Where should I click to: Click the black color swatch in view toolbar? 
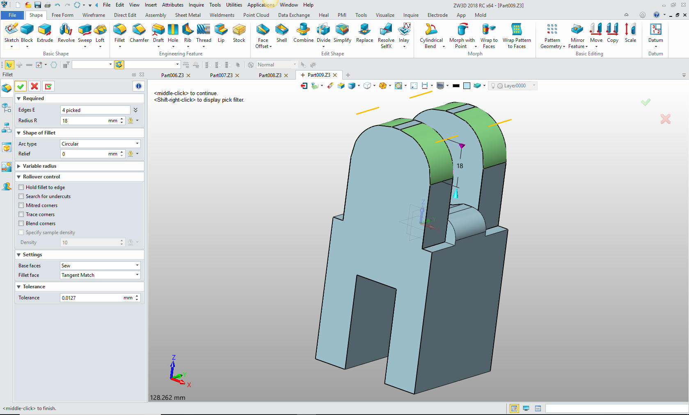point(456,86)
